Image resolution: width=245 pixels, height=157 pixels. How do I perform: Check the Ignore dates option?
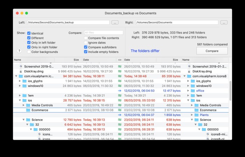coord(86,42)
